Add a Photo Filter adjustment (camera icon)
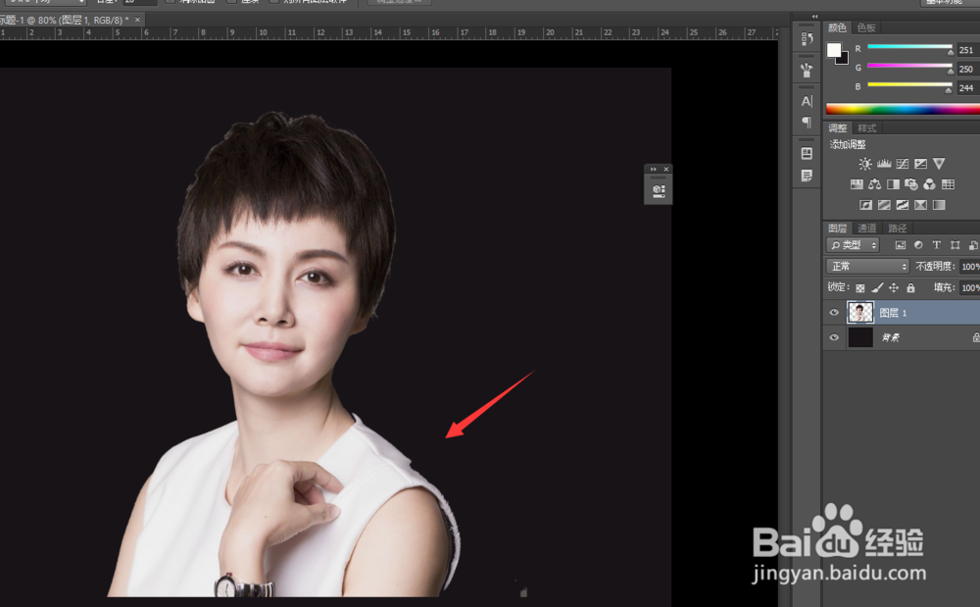 (911, 184)
